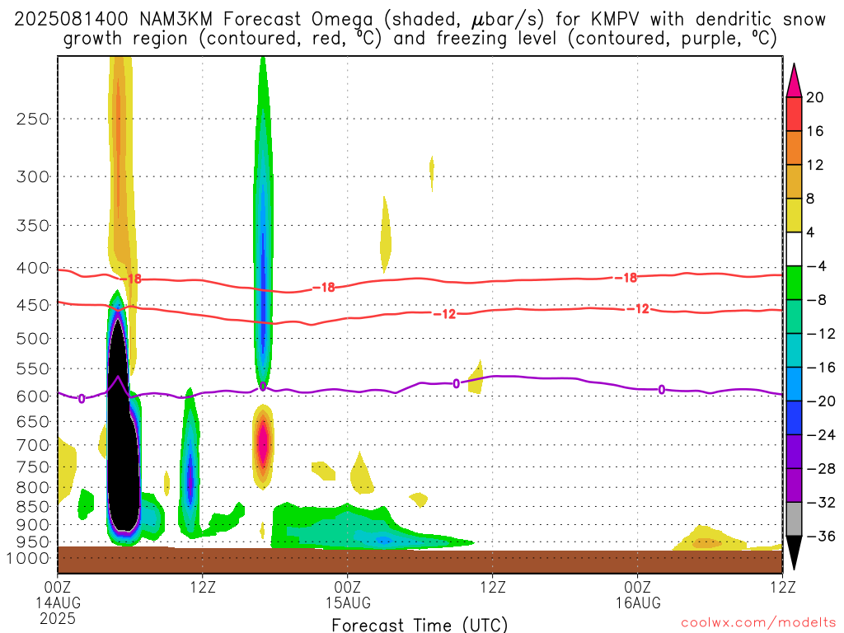This screenshot has width=844, height=633.
Task: Select the 1000 pressure level label
Action: click(28, 559)
